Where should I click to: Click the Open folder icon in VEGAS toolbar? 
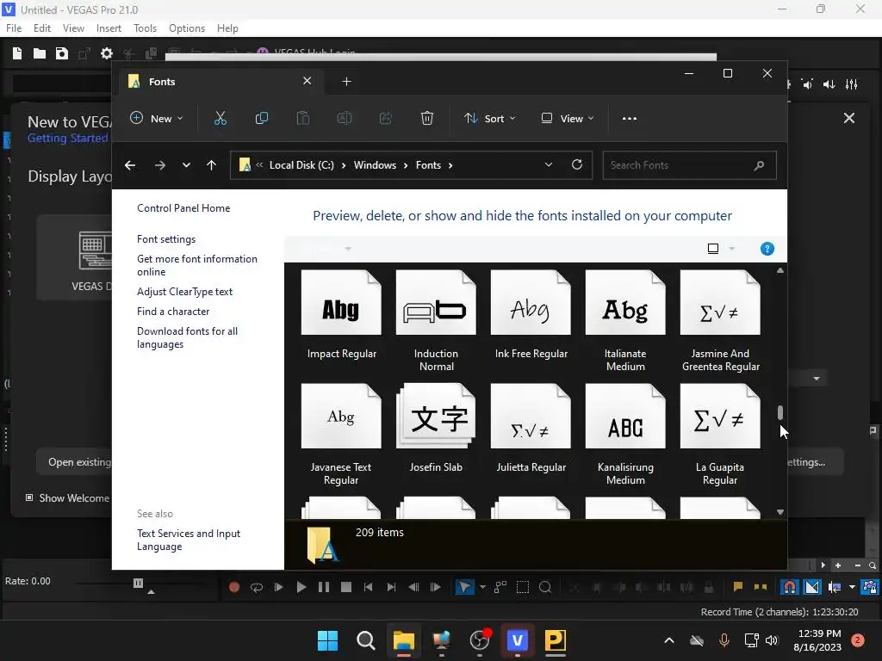coord(40,53)
